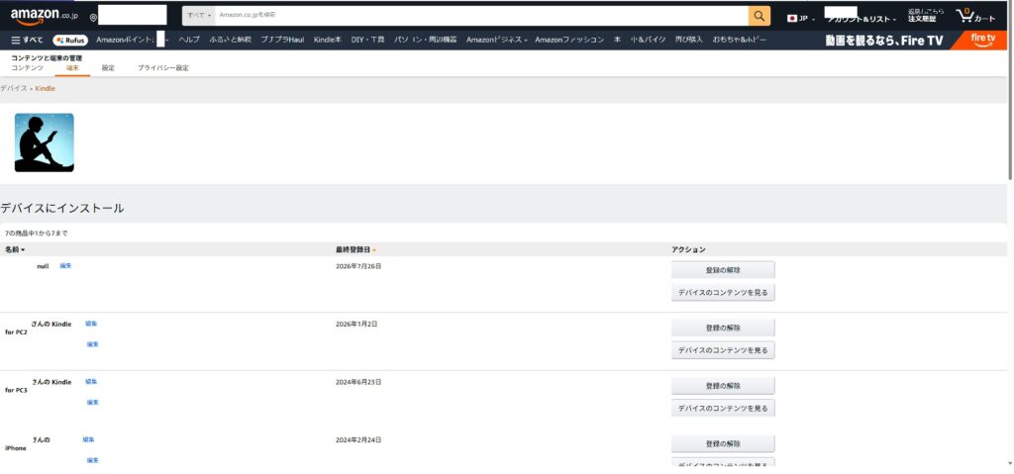1014x474 pixels.
Task: Sort the list by 最終登録日 column
Action: pos(355,249)
